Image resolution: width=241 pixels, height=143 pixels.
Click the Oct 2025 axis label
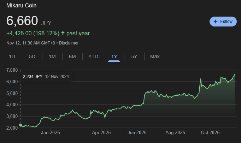210,132
